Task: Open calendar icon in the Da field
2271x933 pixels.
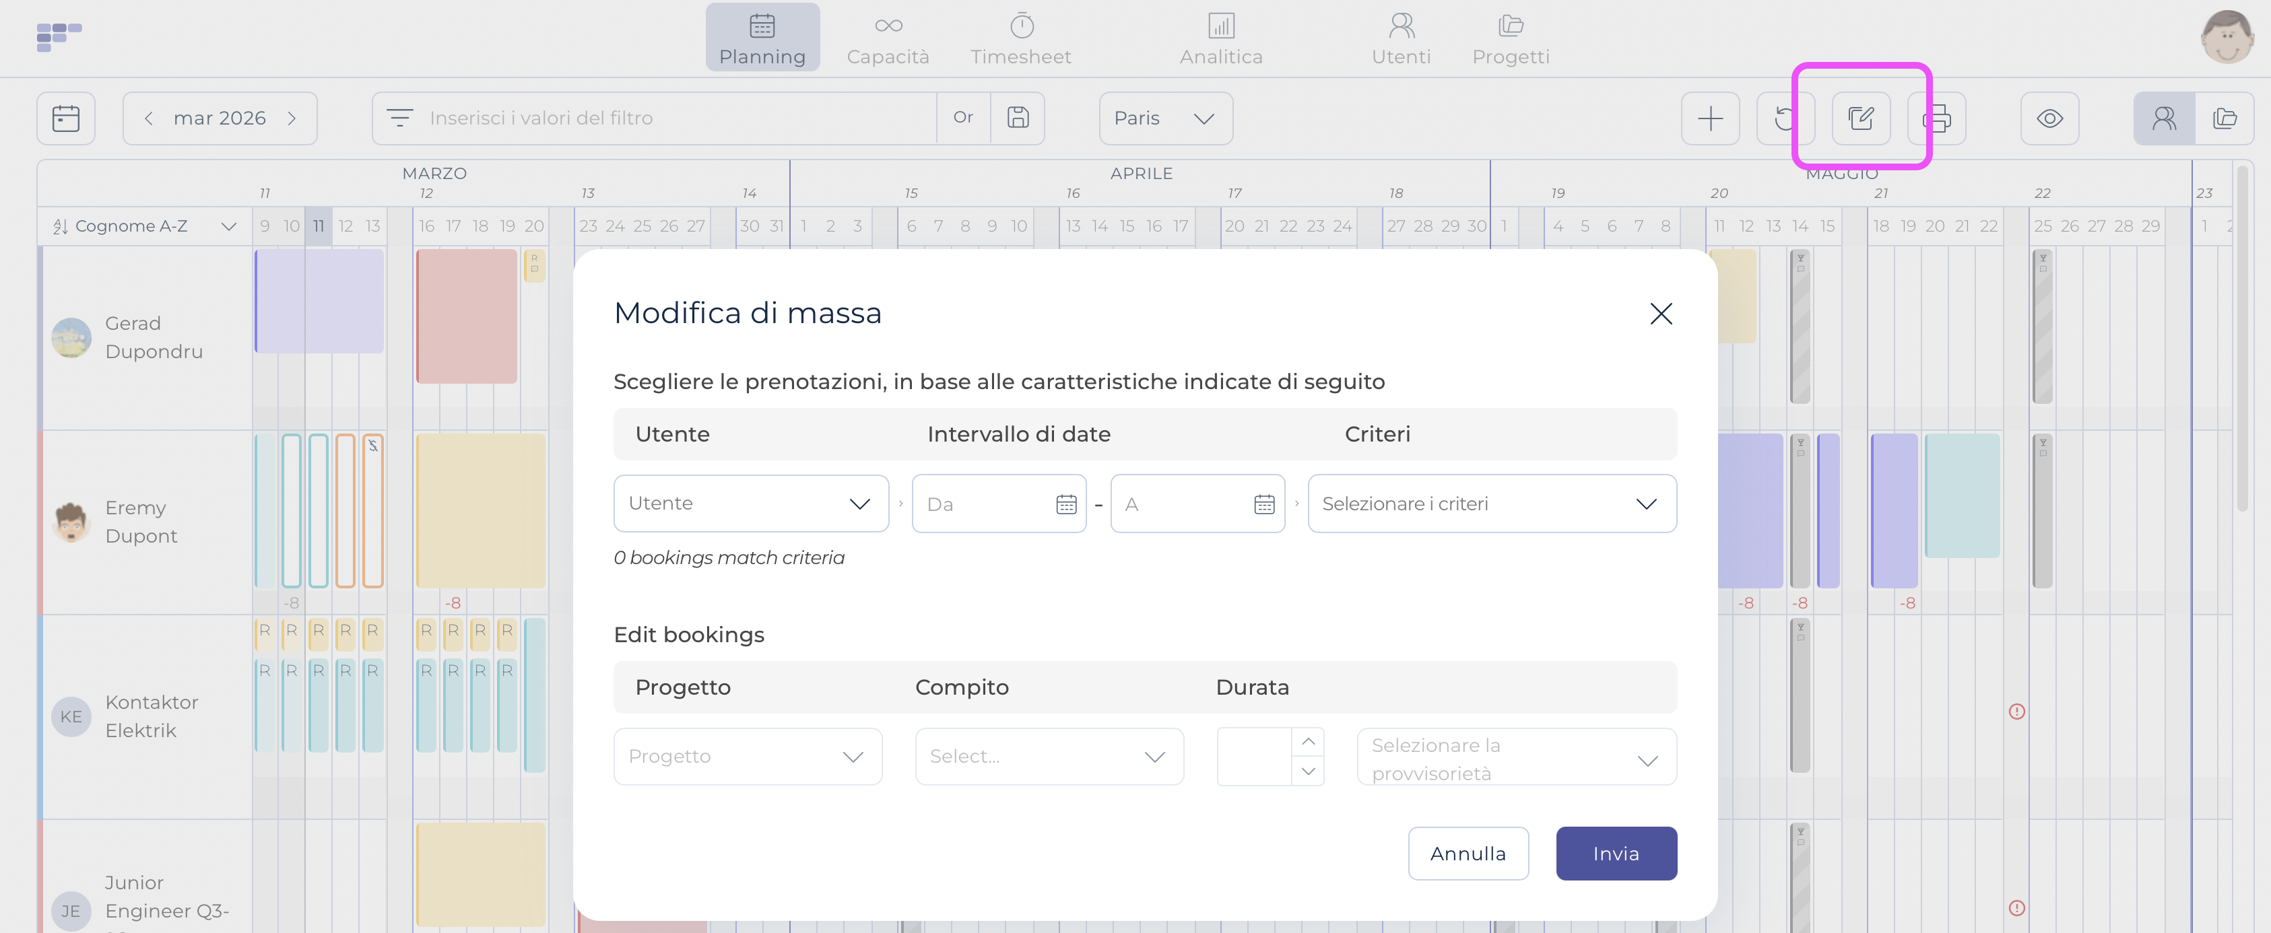Action: click(1066, 504)
